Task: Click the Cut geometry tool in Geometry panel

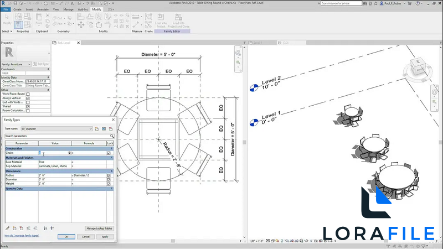Action: coord(58,18)
